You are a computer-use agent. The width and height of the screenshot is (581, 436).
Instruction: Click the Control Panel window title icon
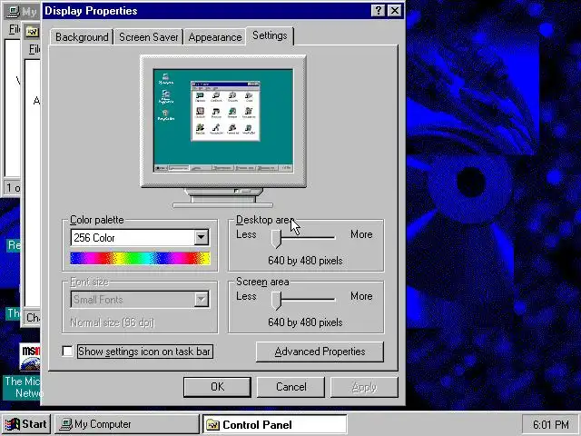coord(33,33)
